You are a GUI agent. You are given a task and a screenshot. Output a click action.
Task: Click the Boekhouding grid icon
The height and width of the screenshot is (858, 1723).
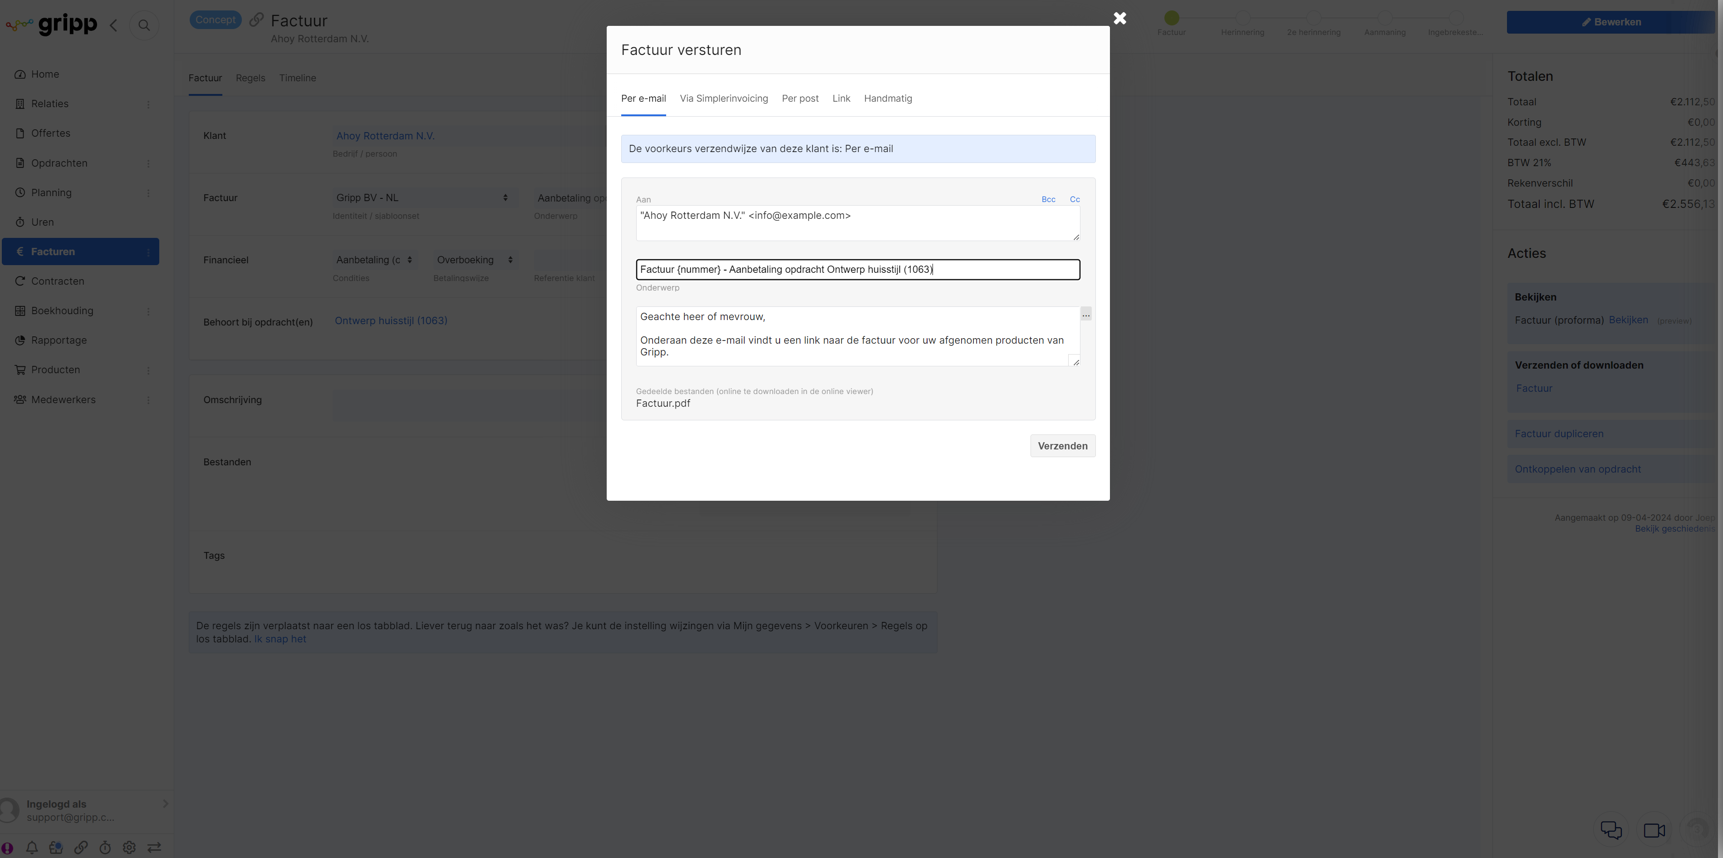pos(20,311)
